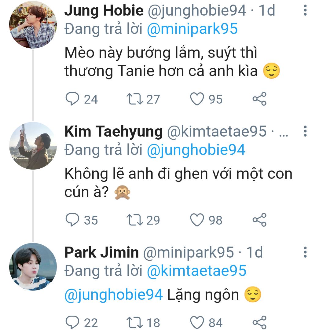The height and width of the screenshot is (330, 330).
Task: Open the @minipark95 mention in Jung Hobie's reply
Action: (x=192, y=29)
